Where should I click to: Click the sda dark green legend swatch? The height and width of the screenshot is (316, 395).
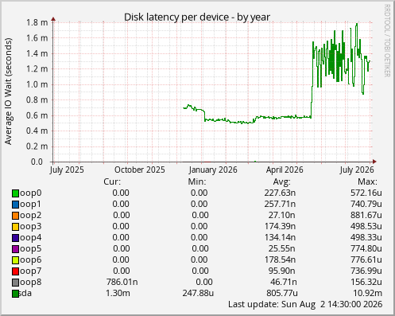click(x=15, y=294)
